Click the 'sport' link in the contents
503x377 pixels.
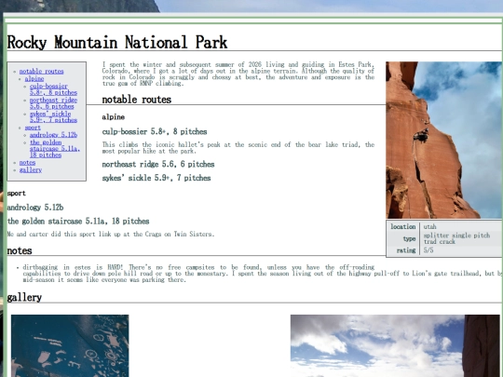tap(33, 128)
